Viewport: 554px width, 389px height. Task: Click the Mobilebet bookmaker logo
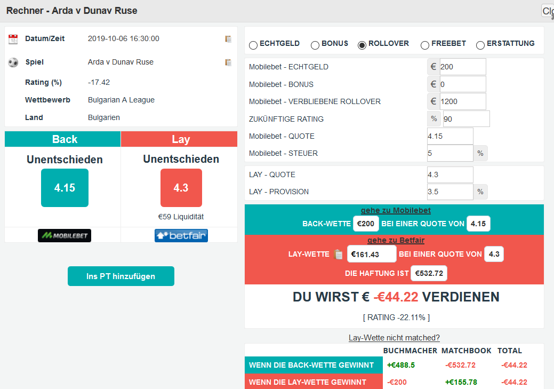tap(65, 235)
